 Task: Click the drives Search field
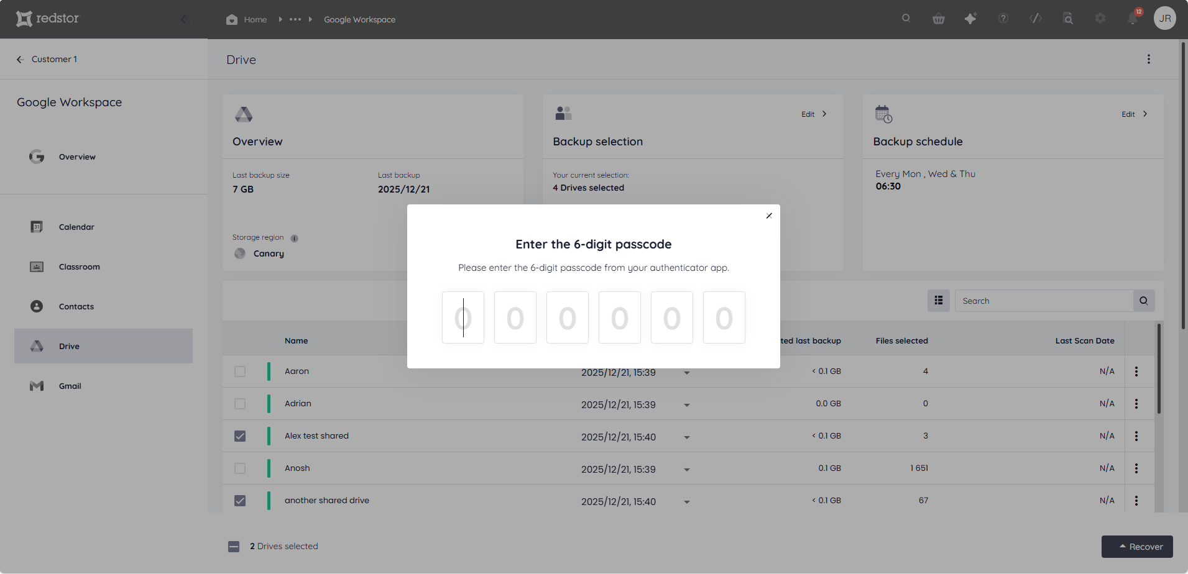tap(1044, 301)
